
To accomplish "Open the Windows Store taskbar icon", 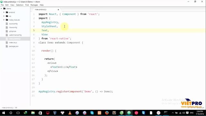I will click(x=40, y=113).
